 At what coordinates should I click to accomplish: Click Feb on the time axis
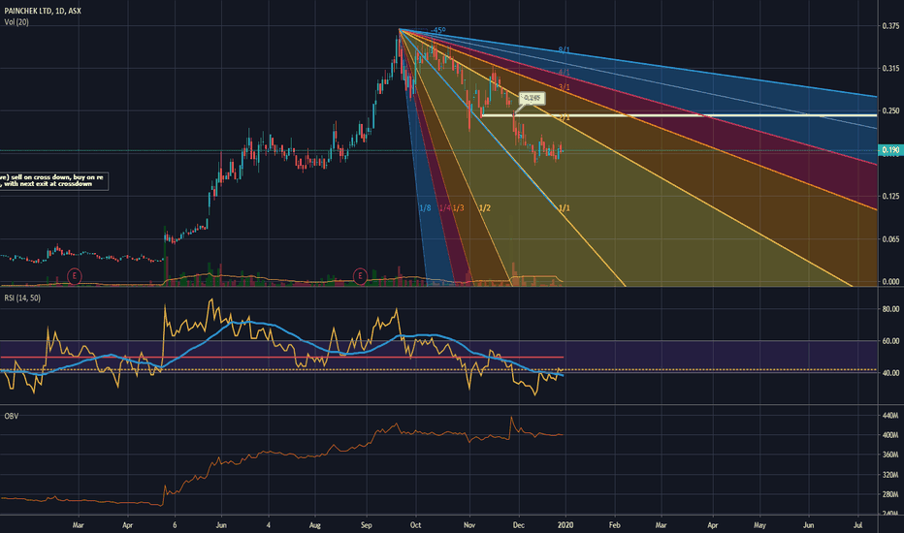615,525
